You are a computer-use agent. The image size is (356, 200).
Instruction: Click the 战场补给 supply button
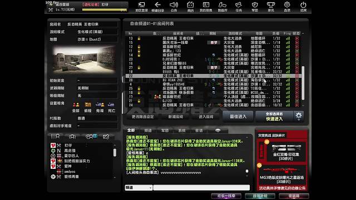(260, 196)
